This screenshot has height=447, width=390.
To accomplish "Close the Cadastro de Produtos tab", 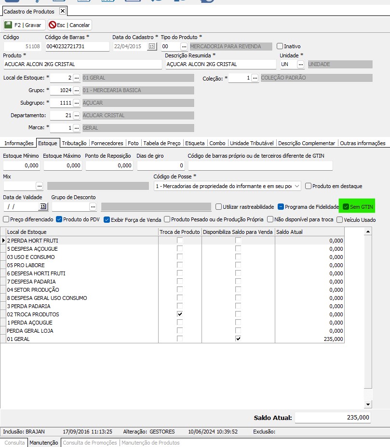I will (62, 11).
